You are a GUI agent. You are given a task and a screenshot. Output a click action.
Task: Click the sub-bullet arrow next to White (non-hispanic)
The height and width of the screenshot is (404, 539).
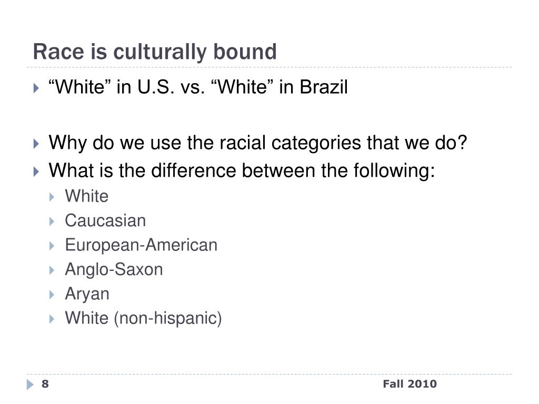click(x=52, y=319)
